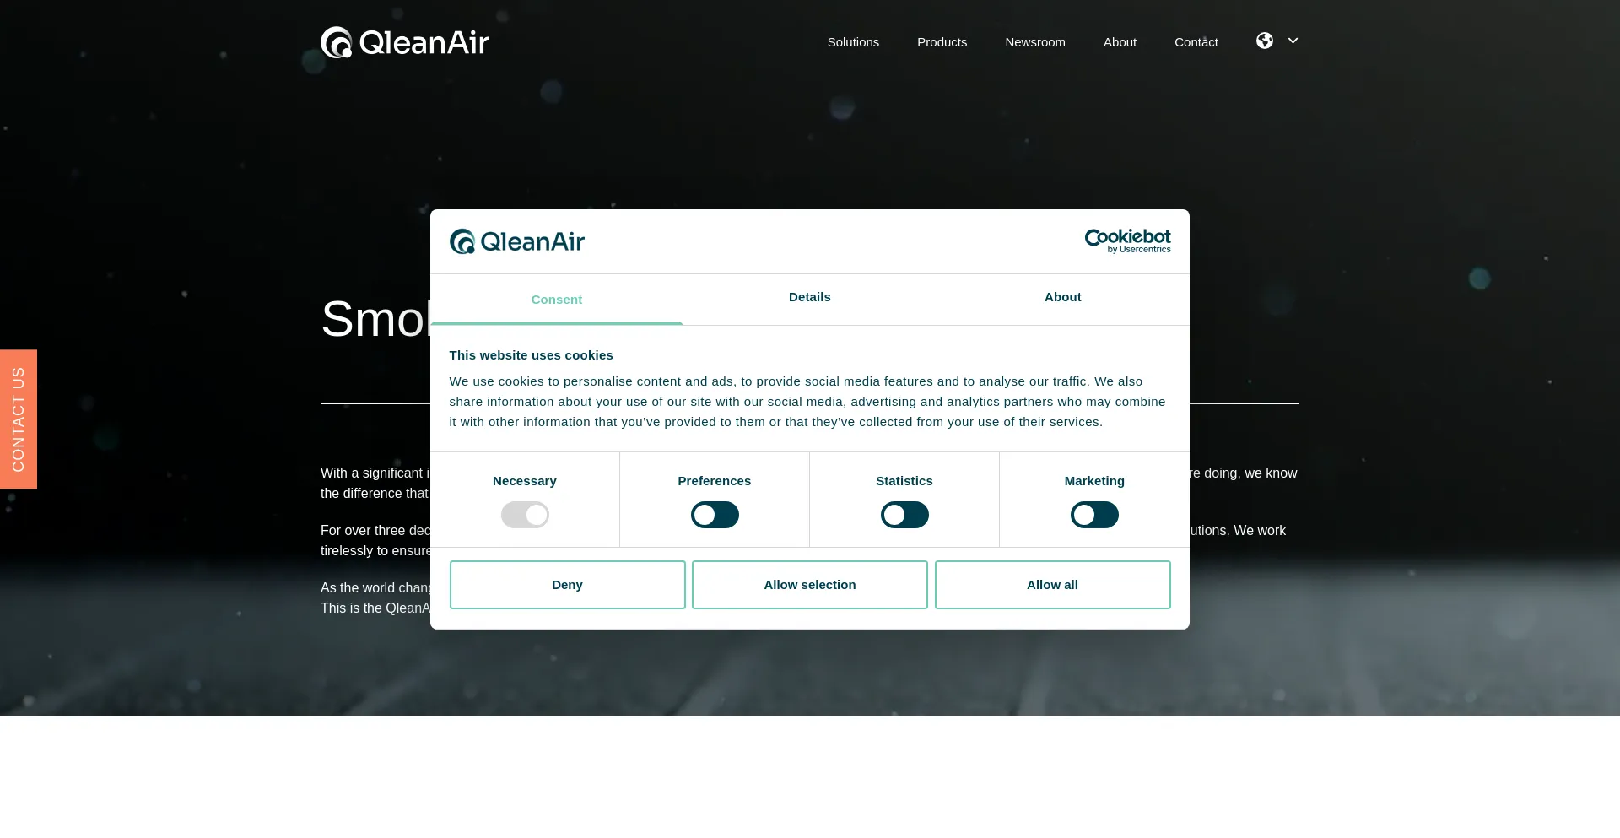Open the Contact navigation link
Screen dimensions: 1620x838
coord(1196,42)
